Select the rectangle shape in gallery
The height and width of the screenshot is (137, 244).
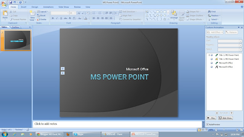pos(157,12)
